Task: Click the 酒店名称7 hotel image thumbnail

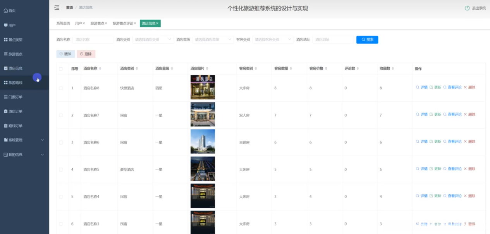Action: [203, 114]
